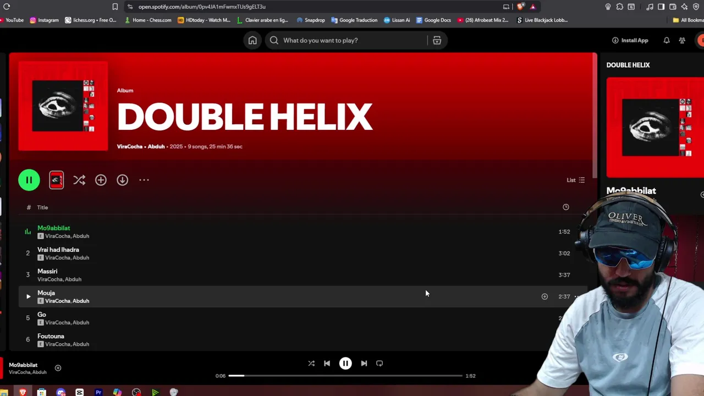Screen dimensions: 704x396
Task: Expand the All Bookmarks folder
Action: [688, 20]
